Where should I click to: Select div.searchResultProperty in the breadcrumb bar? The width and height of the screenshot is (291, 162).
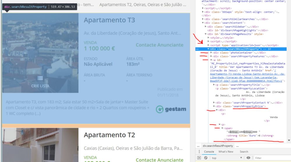pyautogui.click(x=218, y=146)
